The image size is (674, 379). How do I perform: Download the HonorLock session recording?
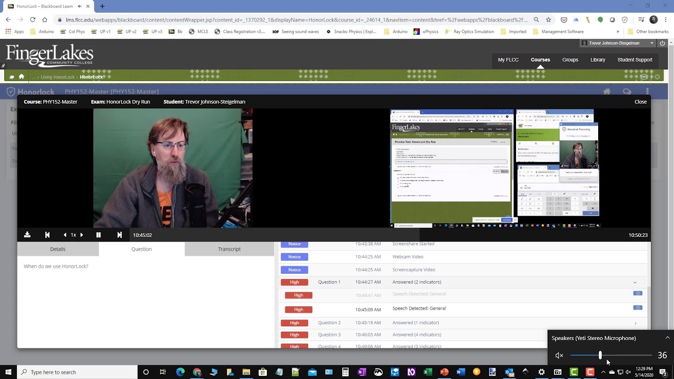[27, 235]
